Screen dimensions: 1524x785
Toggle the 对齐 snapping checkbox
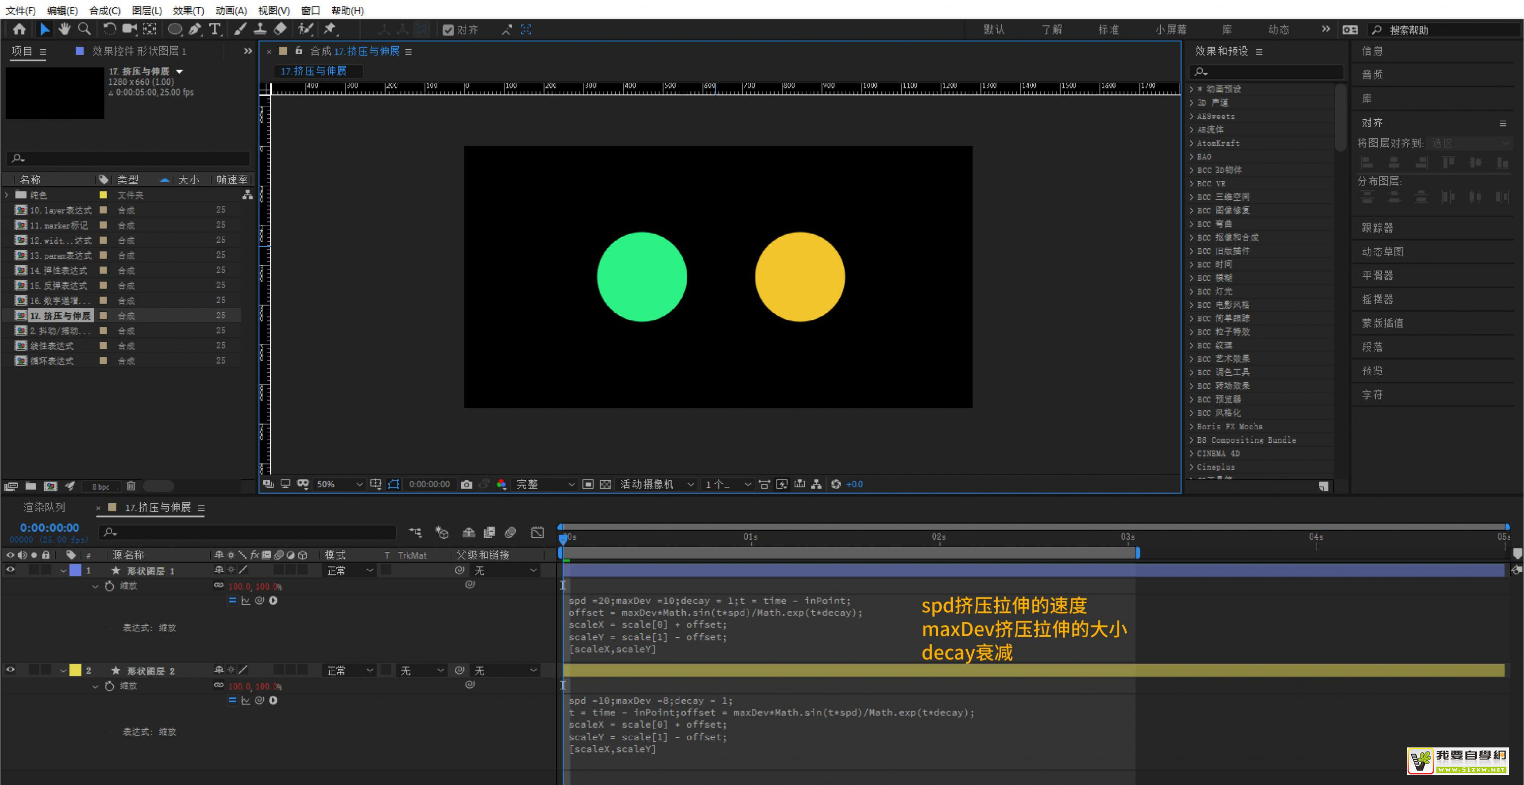pos(448,29)
